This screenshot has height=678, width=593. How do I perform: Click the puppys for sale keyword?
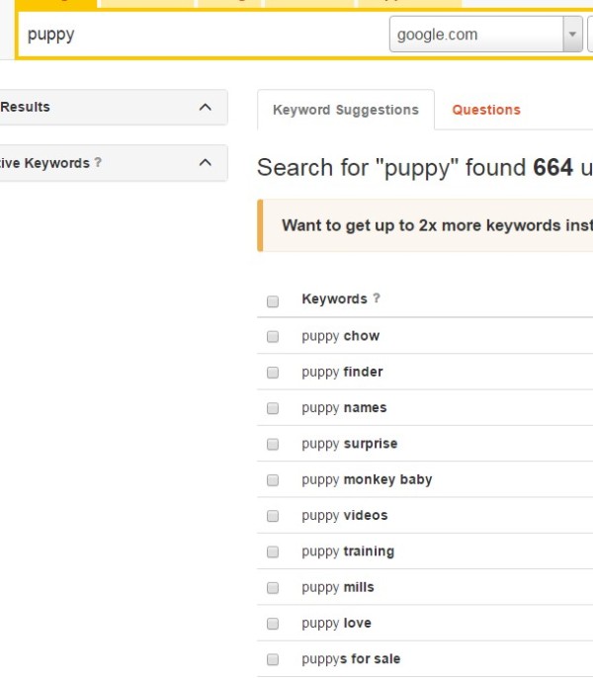pyautogui.click(x=351, y=659)
